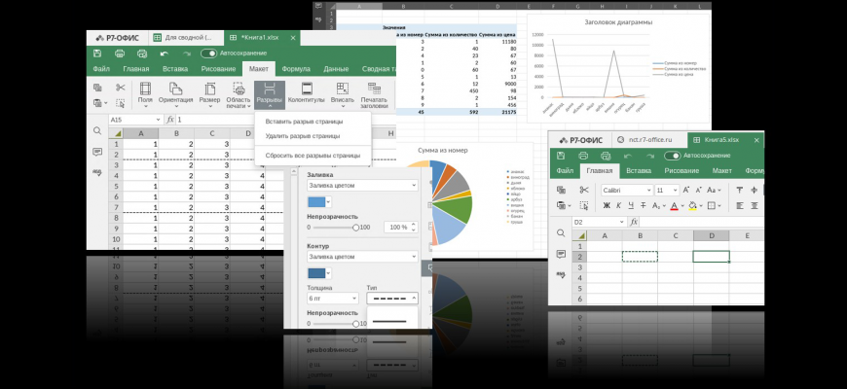Click the red font color icon
847x389 pixels.
pyautogui.click(x=674, y=205)
